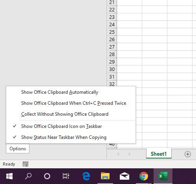Select row 31 header
Viewport: 196px width, 184px height.
(x=112, y=77)
